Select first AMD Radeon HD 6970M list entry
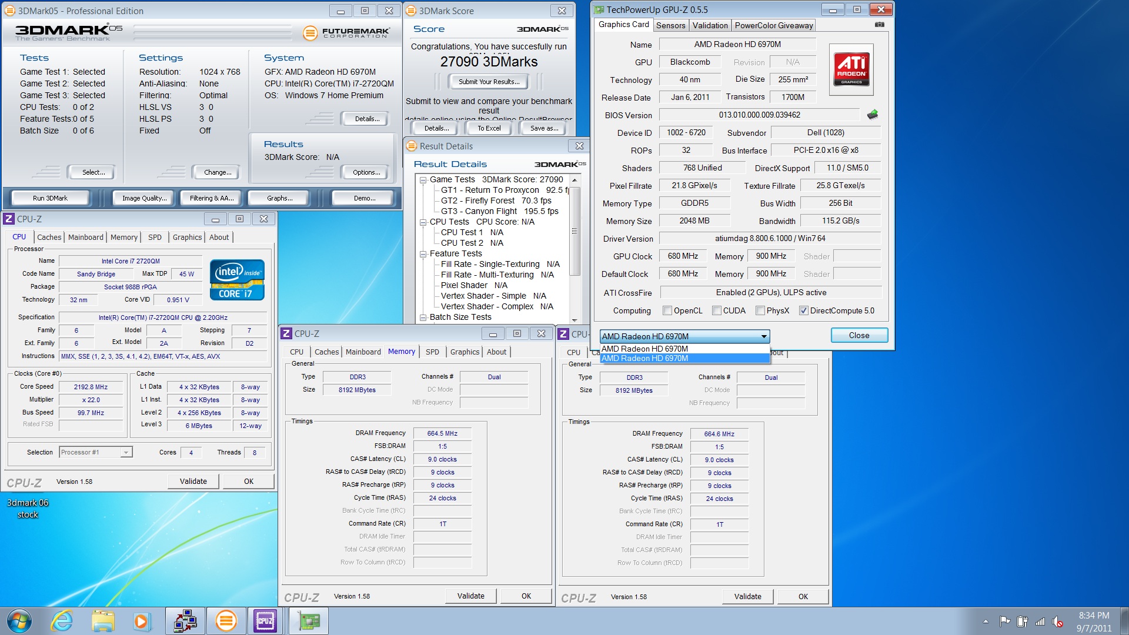Viewport: 1129px width, 635px height. (x=684, y=349)
